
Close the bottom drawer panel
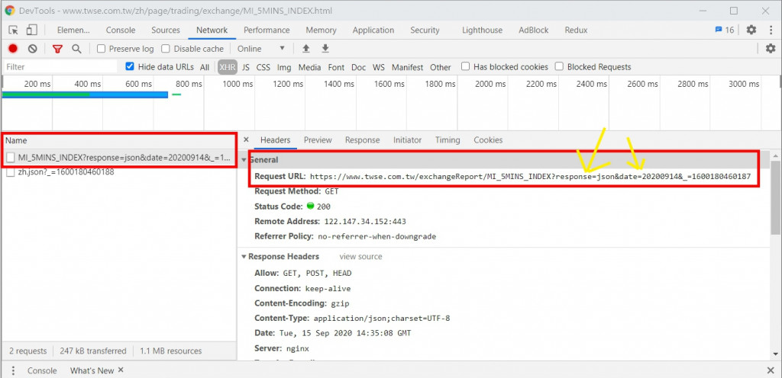[771, 370]
